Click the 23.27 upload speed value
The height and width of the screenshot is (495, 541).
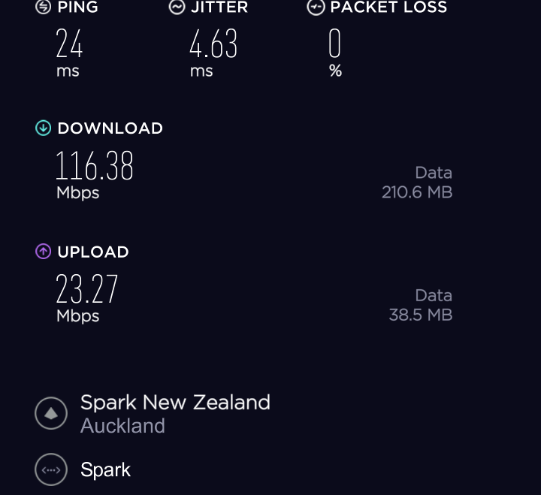click(87, 289)
